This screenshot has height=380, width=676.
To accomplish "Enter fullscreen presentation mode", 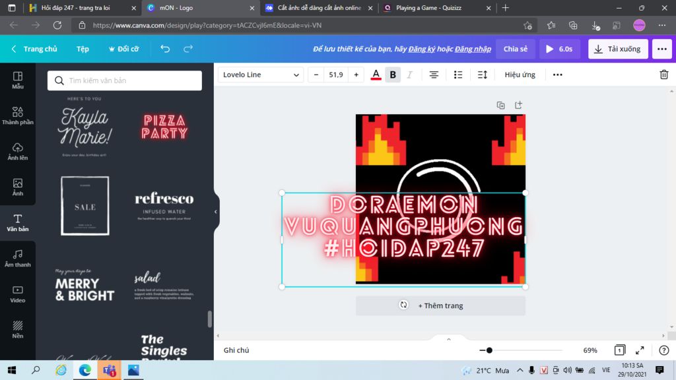I will 640,350.
